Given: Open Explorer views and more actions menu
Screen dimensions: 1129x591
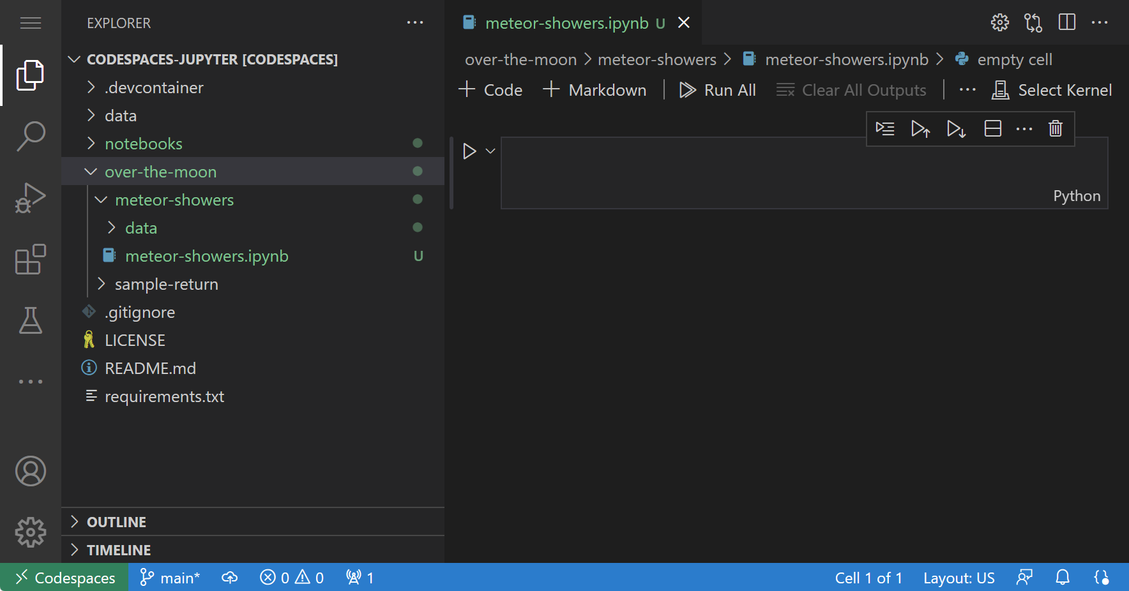Looking at the screenshot, I should click(x=415, y=23).
